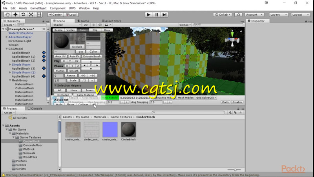The width and height of the screenshot is (314, 177).
Task: Step forward one frame
Action: tap(164, 15)
